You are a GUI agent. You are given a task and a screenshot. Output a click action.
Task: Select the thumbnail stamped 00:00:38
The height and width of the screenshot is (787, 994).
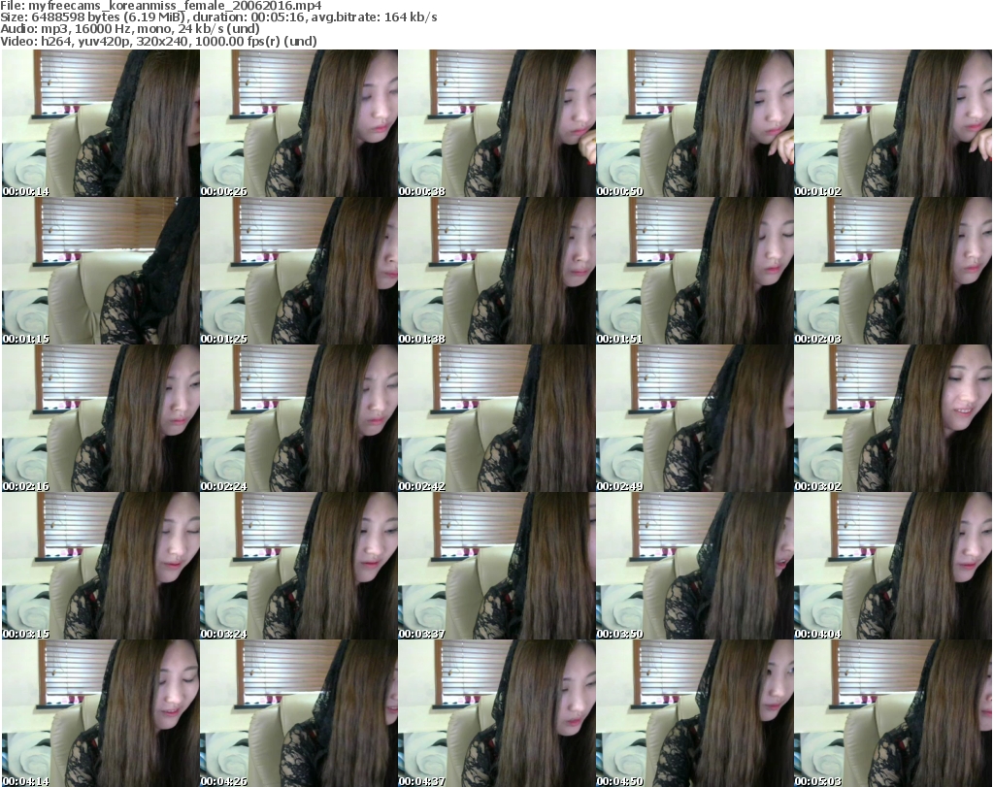tap(496, 123)
